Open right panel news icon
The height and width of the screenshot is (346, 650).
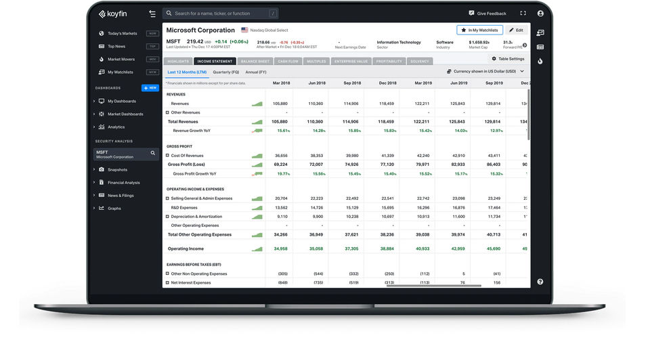[540, 47]
